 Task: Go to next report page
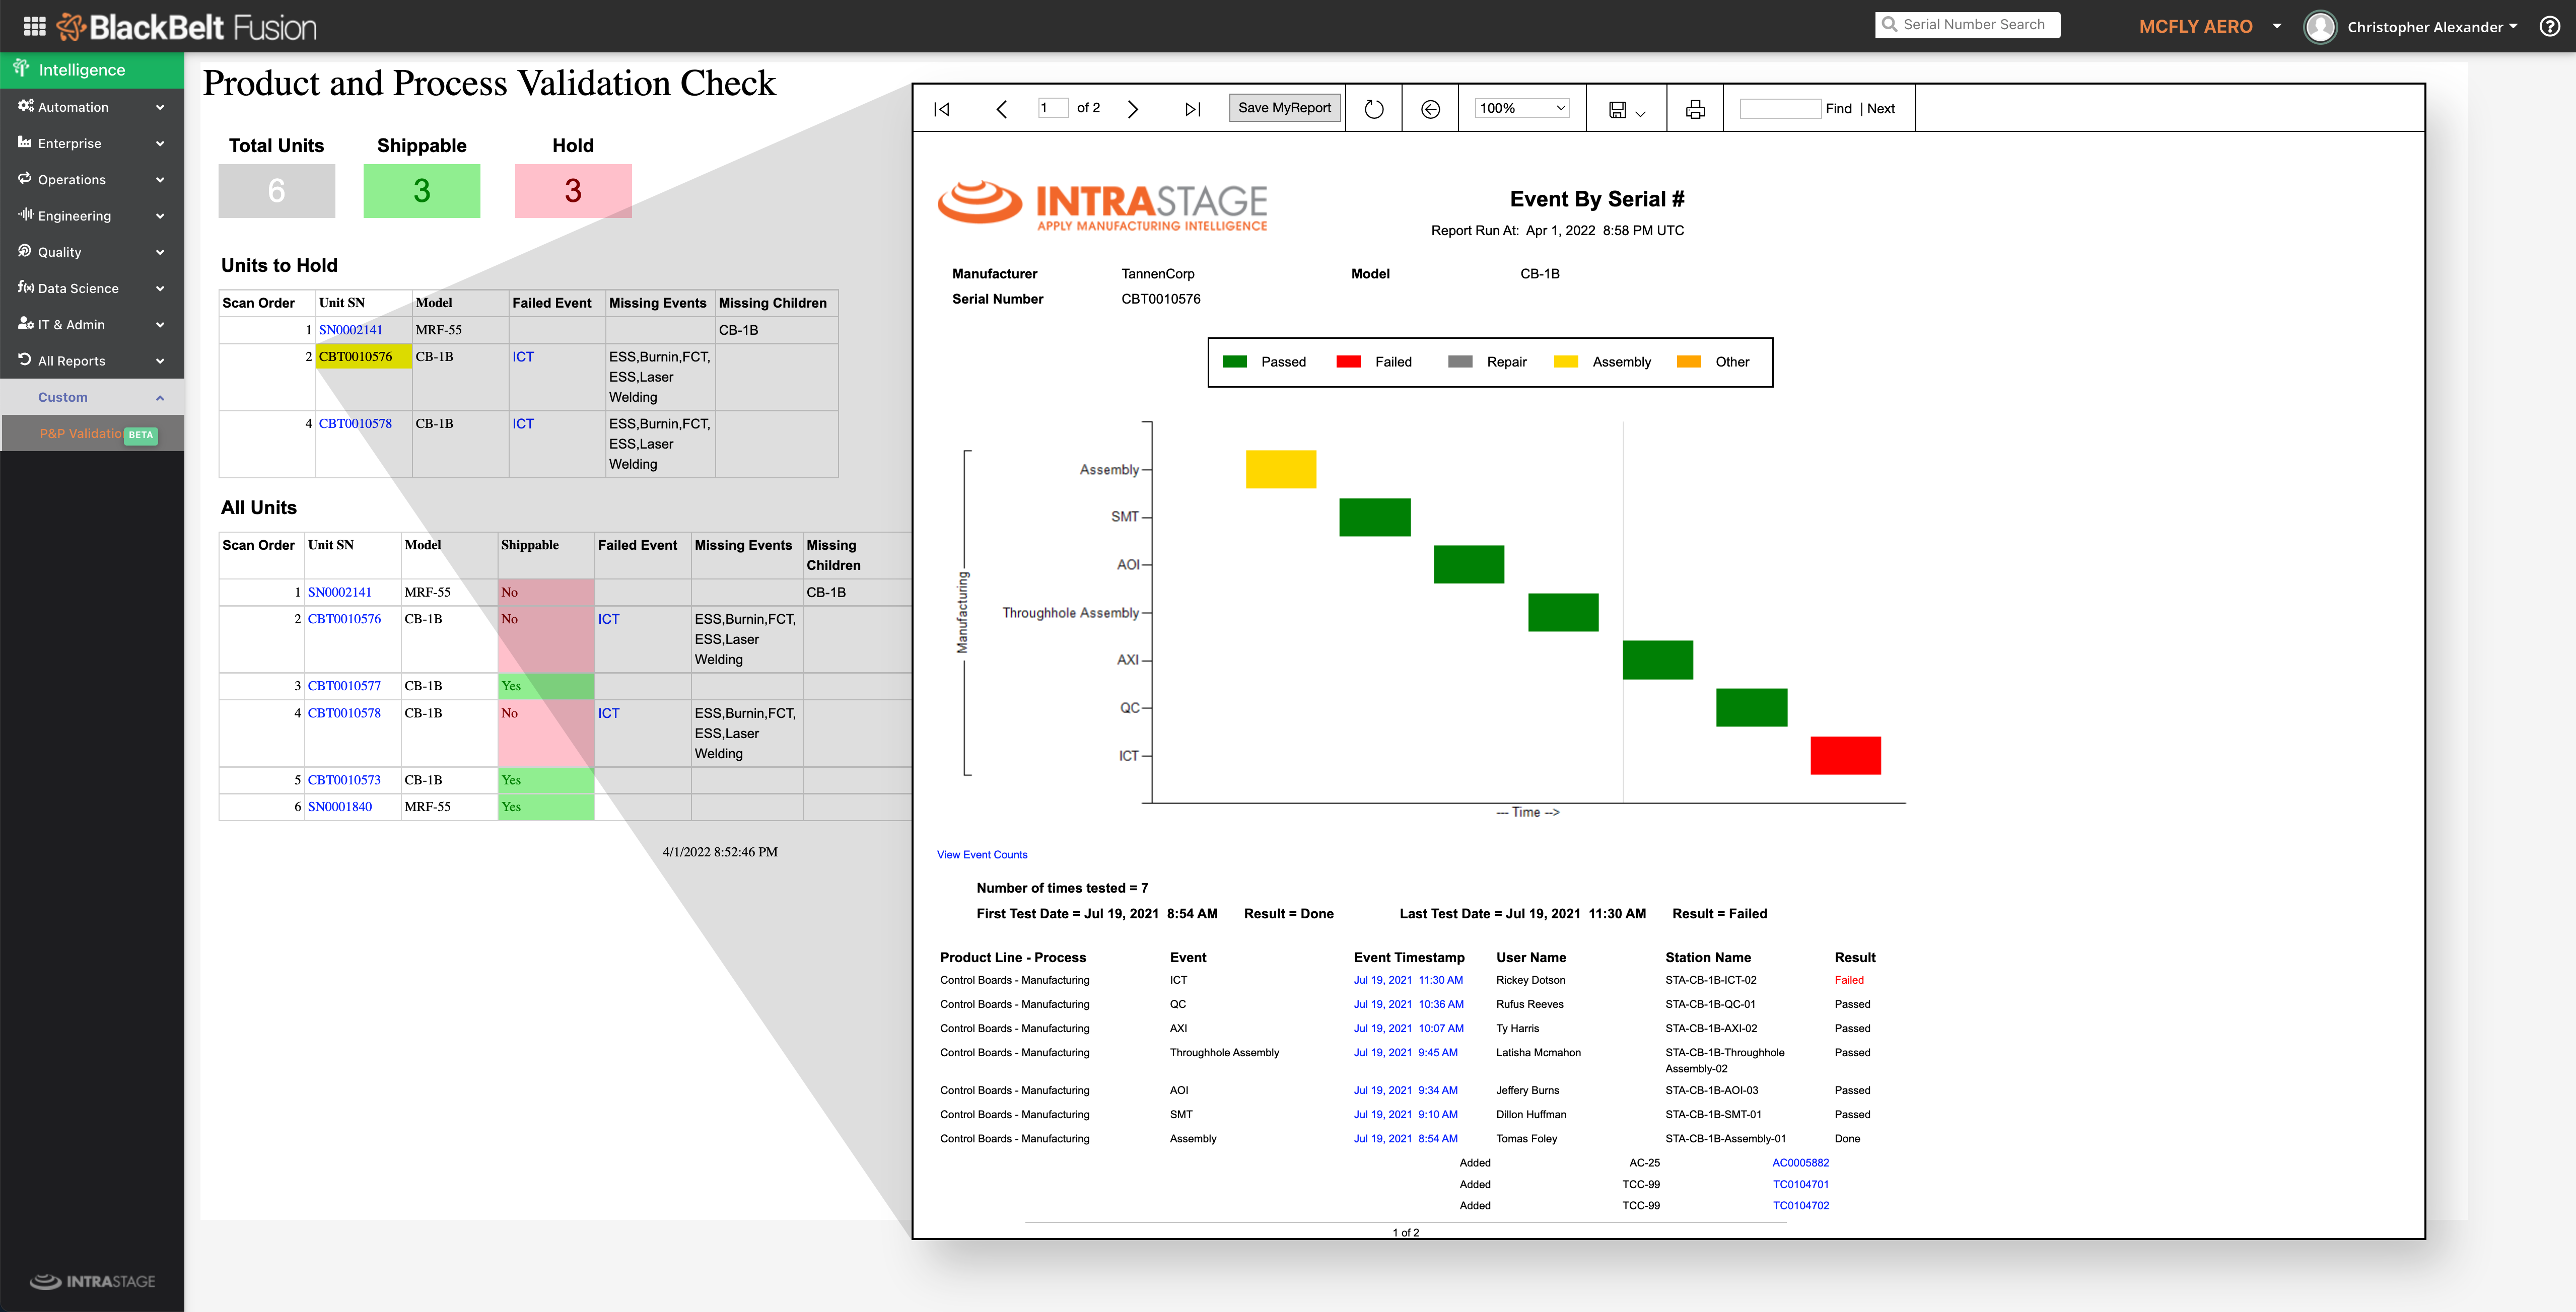1133,109
